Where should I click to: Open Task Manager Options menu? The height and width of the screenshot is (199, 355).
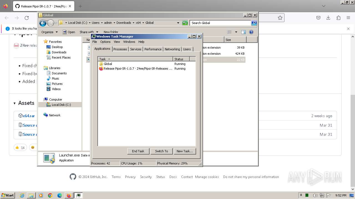coord(105,42)
